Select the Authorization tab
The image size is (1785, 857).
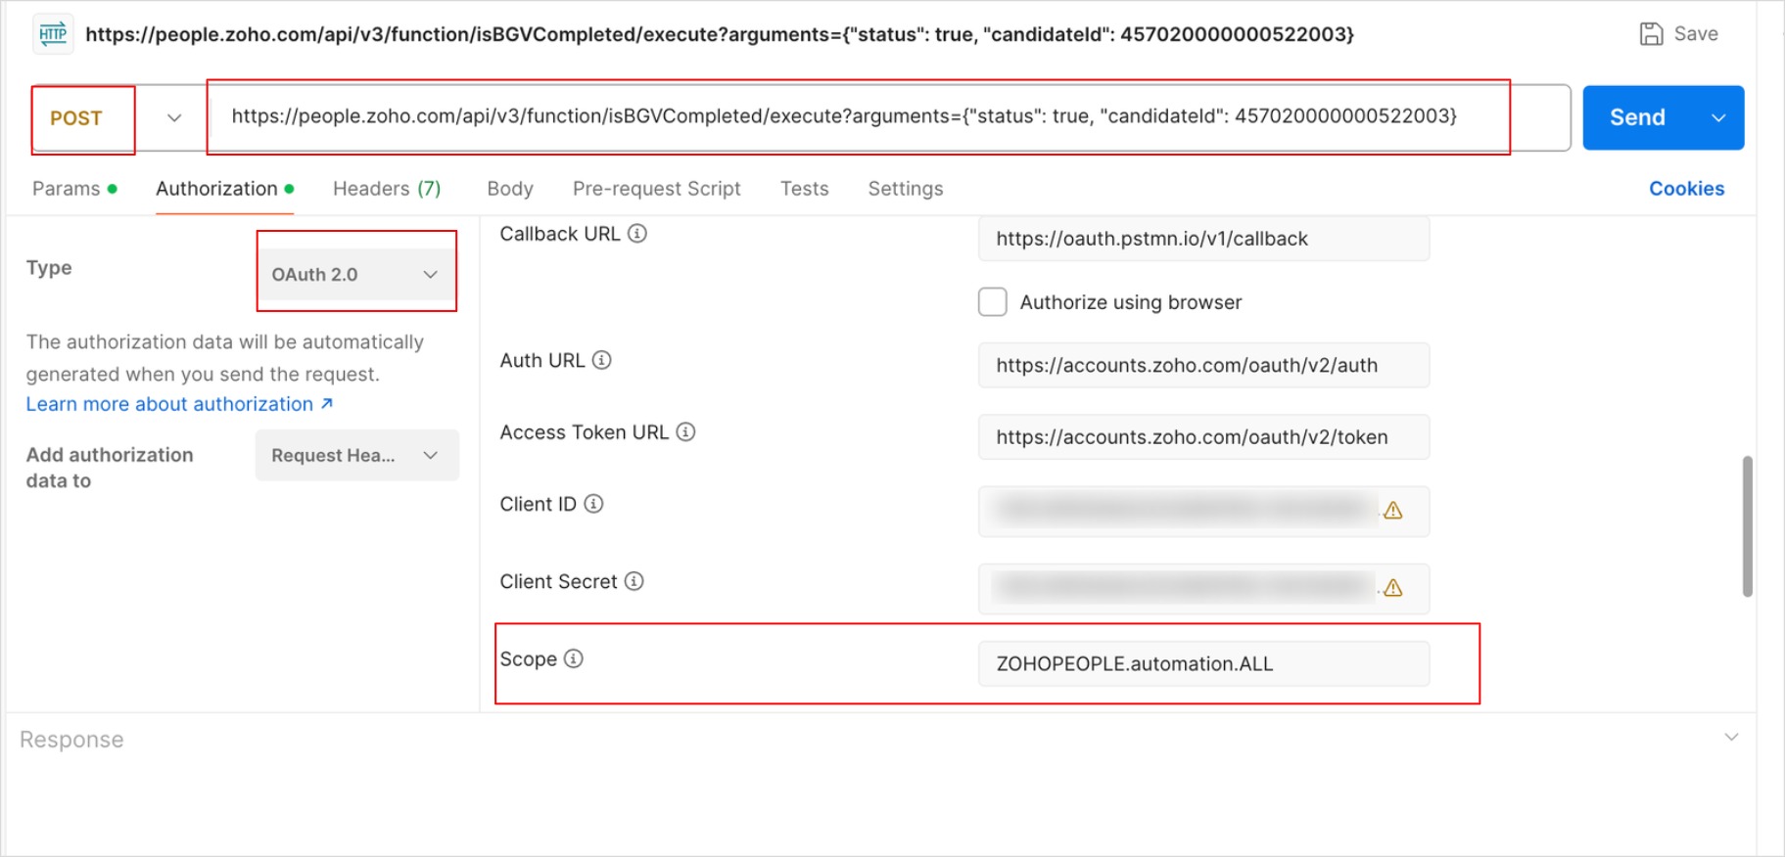click(x=225, y=189)
